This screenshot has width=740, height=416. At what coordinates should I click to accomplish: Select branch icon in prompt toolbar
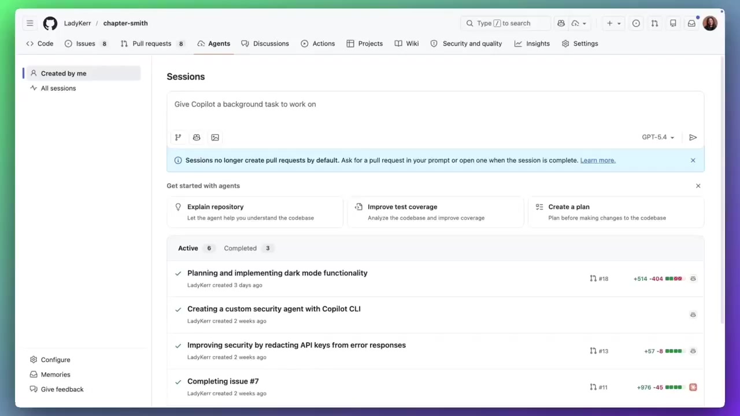(x=178, y=138)
